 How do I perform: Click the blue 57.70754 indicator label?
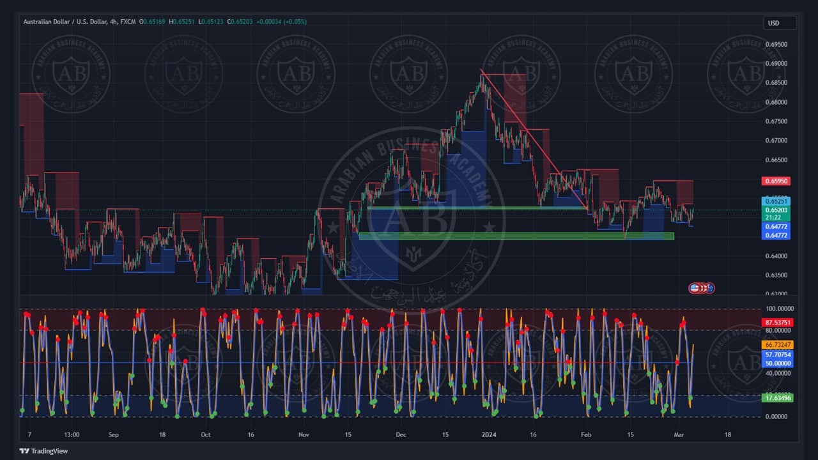(x=778, y=355)
